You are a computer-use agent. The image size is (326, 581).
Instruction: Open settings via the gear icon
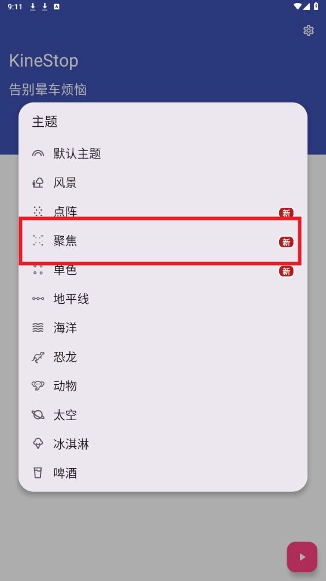[308, 31]
